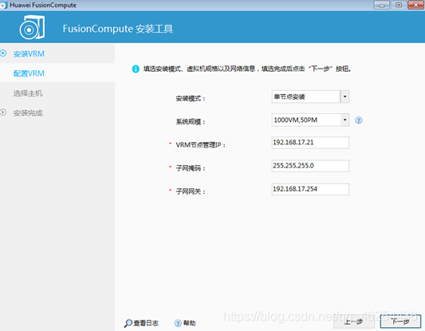Image resolution: width=425 pixels, height=331 pixels.
Task: Click the 查看日志 link
Action: [x=146, y=323]
